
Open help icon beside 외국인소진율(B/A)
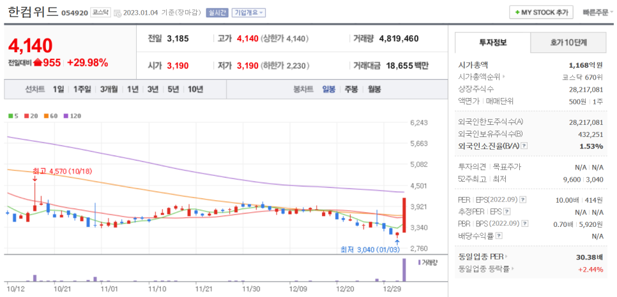[x=524, y=146]
